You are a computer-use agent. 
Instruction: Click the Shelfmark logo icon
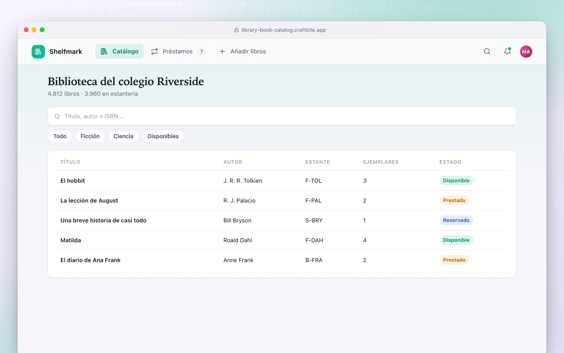coord(38,52)
